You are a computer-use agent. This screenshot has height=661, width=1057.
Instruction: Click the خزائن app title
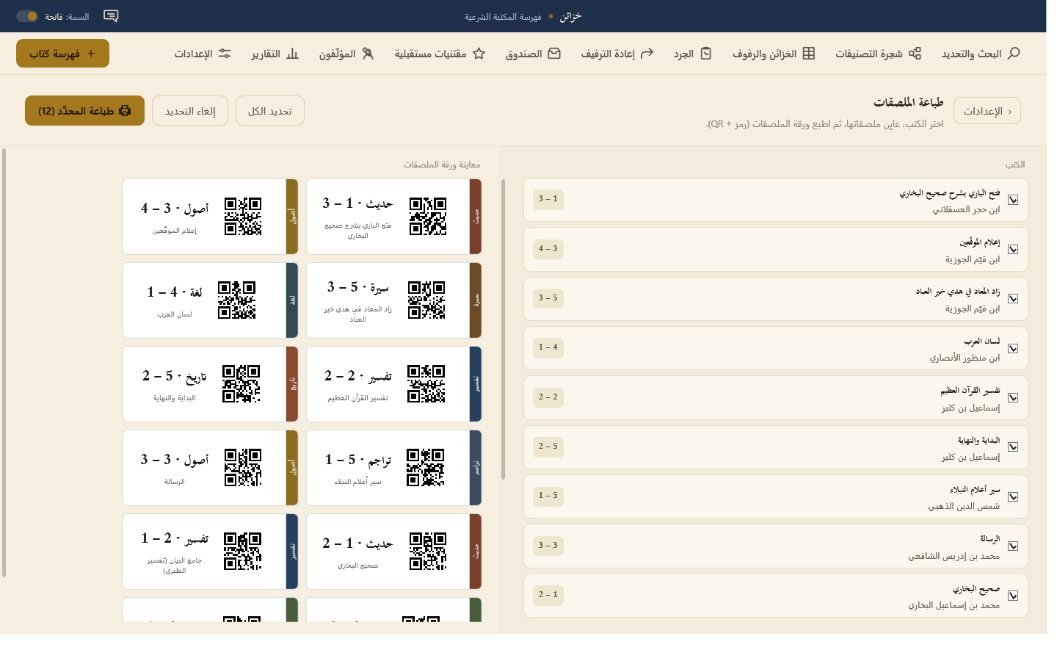pyautogui.click(x=570, y=16)
